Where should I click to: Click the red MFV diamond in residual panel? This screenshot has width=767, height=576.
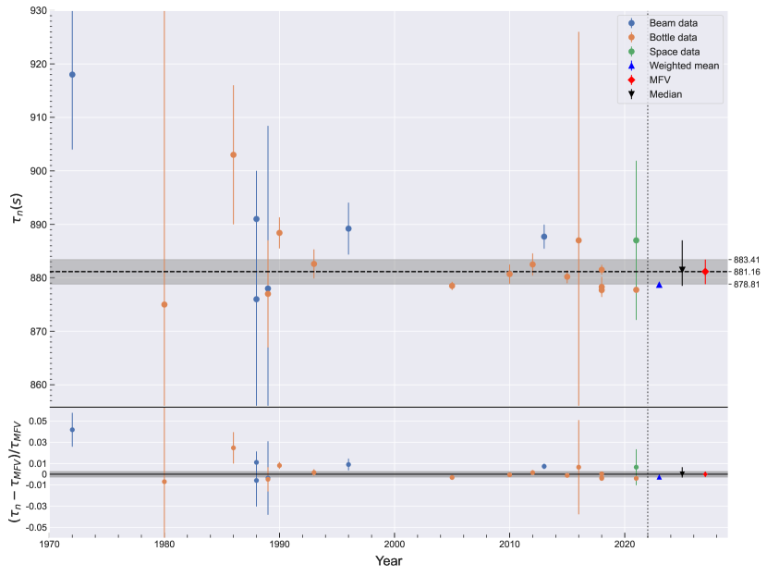coord(705,474)
